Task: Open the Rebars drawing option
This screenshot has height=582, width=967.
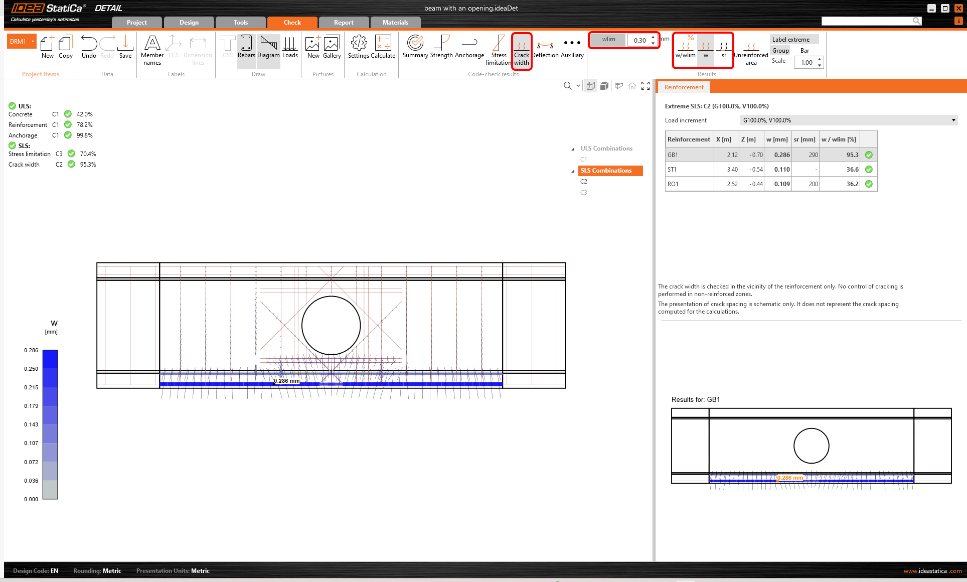Action: 246,47
